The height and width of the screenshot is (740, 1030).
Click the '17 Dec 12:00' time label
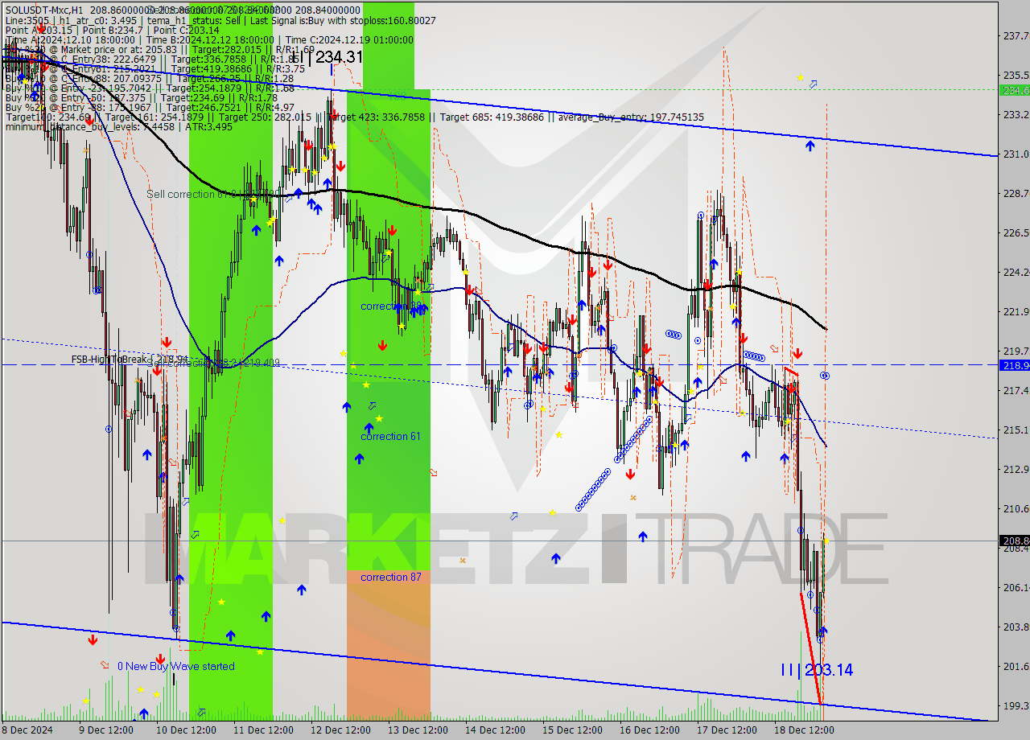click(727, 730)
